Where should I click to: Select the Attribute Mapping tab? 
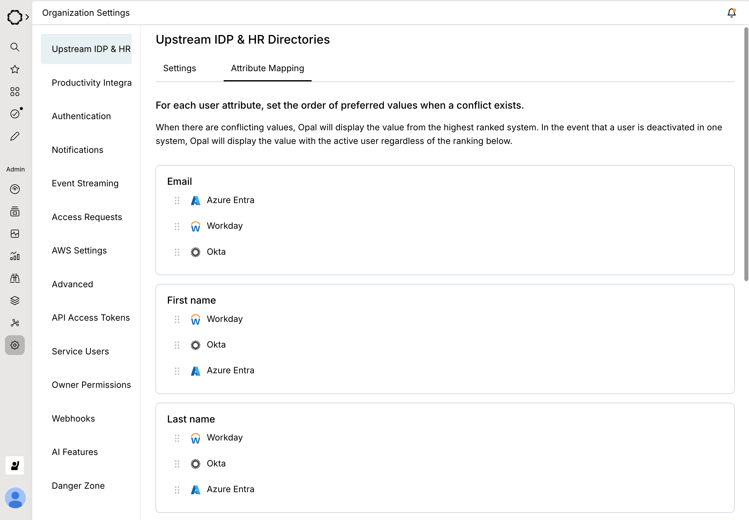(267, 68)
